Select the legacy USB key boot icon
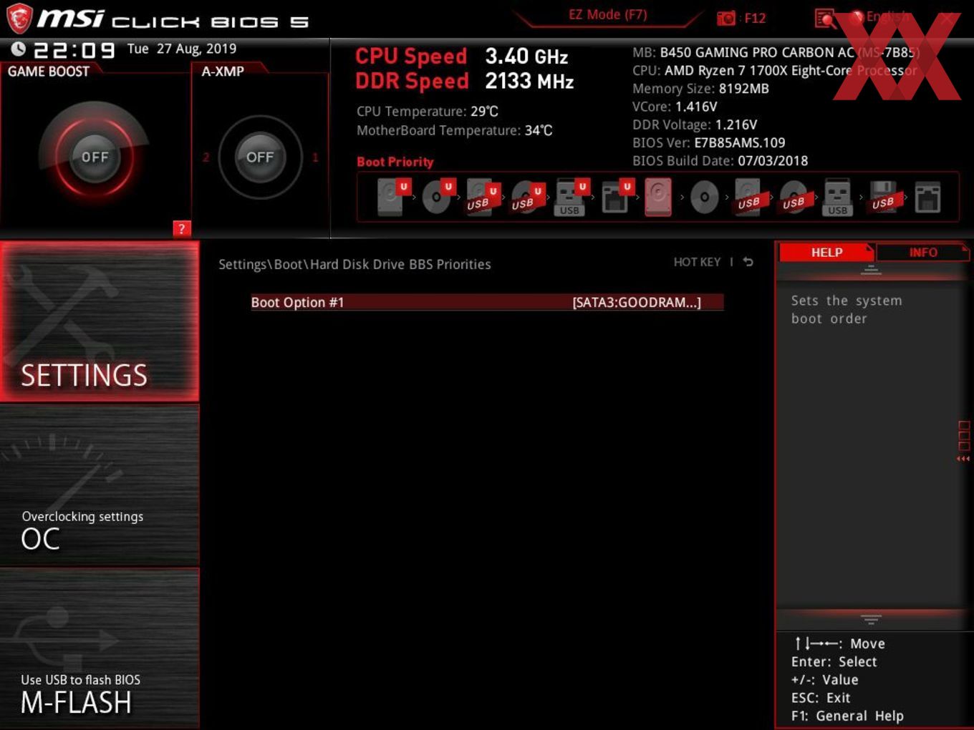This screenshot has height=730, width=974. (x=837, y=197)
